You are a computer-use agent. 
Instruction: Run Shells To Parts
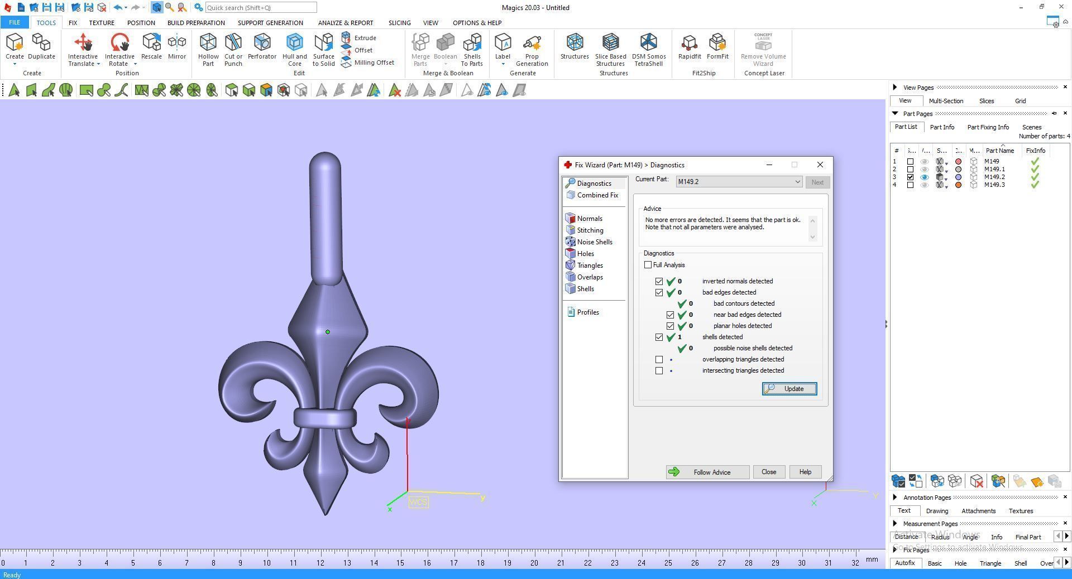pos(472,50)
